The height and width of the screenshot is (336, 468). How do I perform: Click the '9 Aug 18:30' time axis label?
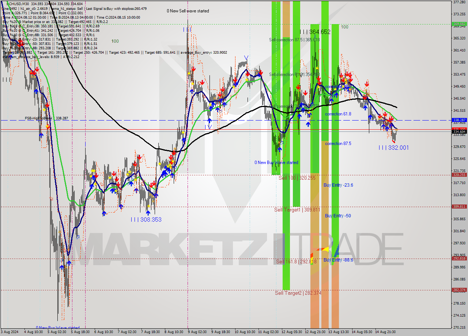220,332
